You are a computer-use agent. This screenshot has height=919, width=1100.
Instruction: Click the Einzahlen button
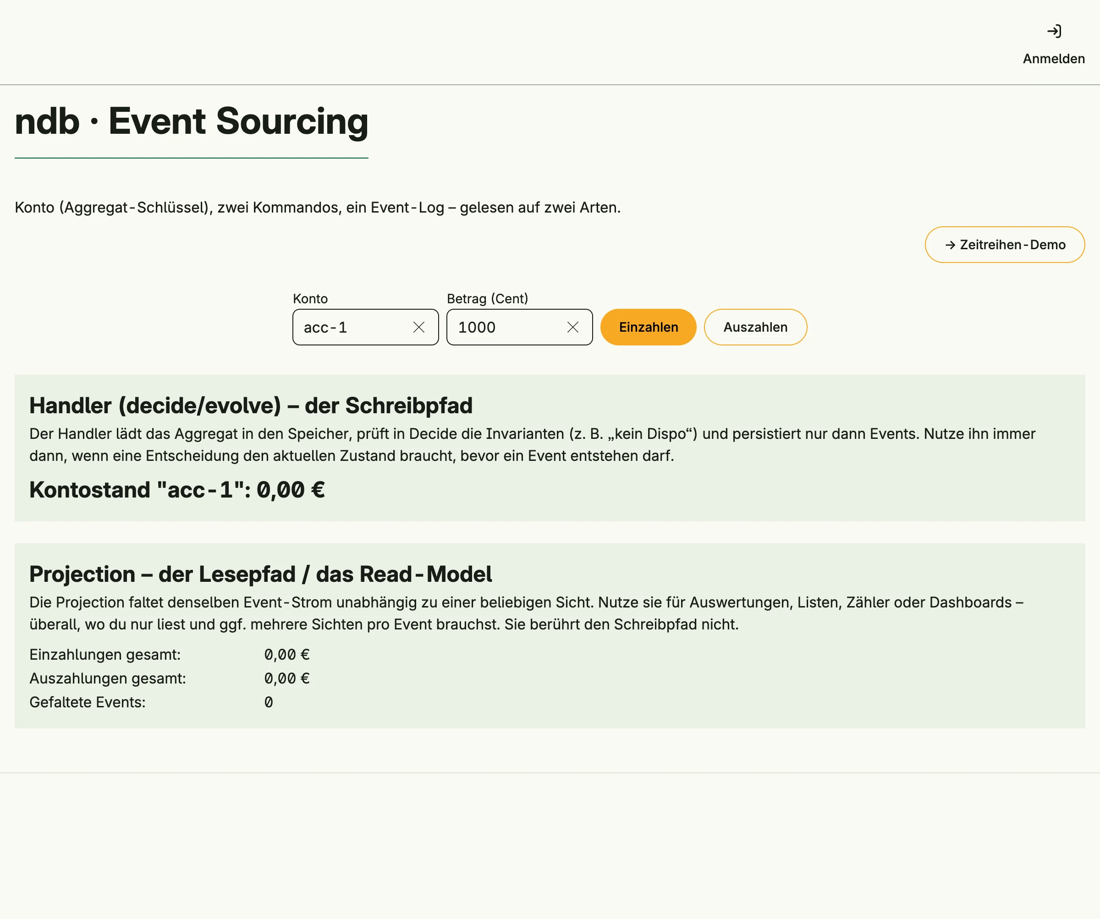pos(648,327)
